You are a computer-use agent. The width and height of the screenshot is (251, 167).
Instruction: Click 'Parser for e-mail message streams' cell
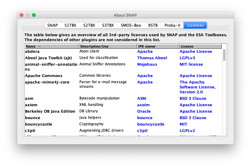click(103, 84)
